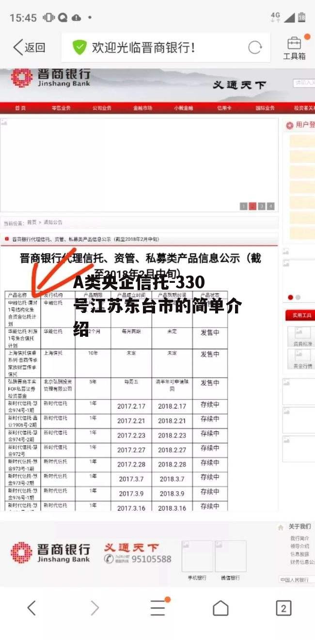
Task: Tap the 返回 back arrow
Action: (28, 47)
